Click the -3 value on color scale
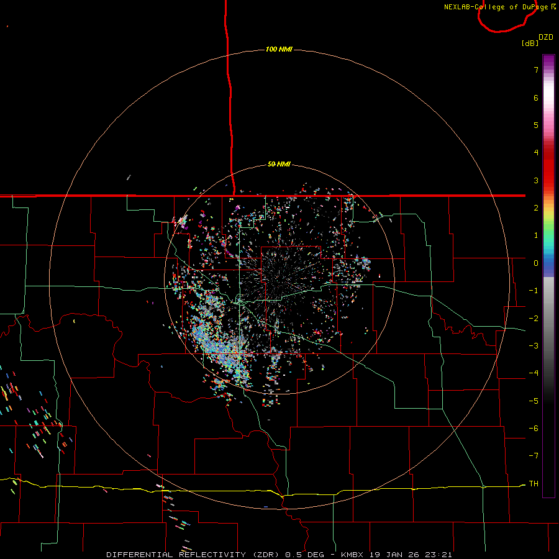Image resolution: width=559 pixels, height=559 pixels. [x=534, y=346]
